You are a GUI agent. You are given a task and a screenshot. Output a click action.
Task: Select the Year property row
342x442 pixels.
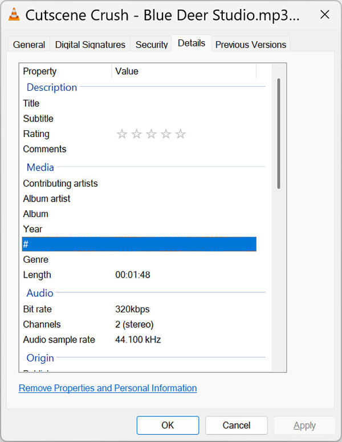(x=139, y=229)
